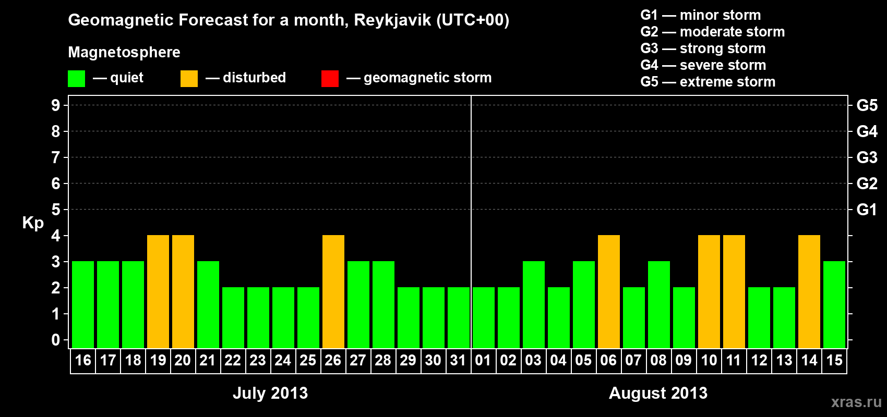Click date label 29 on the axis
The height and width of the screenshot is (417, 887).
pos(409,360)
